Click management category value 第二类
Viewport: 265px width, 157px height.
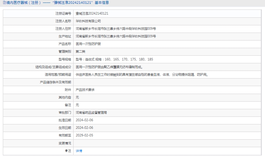click(x=81, y=52)
